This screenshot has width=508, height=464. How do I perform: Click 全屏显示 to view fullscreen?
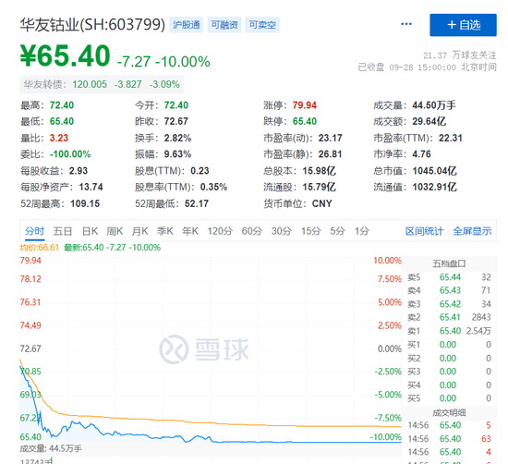[472, 231]
